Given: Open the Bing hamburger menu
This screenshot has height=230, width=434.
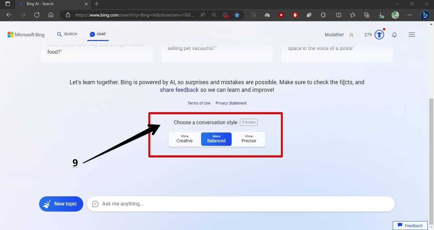Looking at the screenshot, I should point(412,35).
